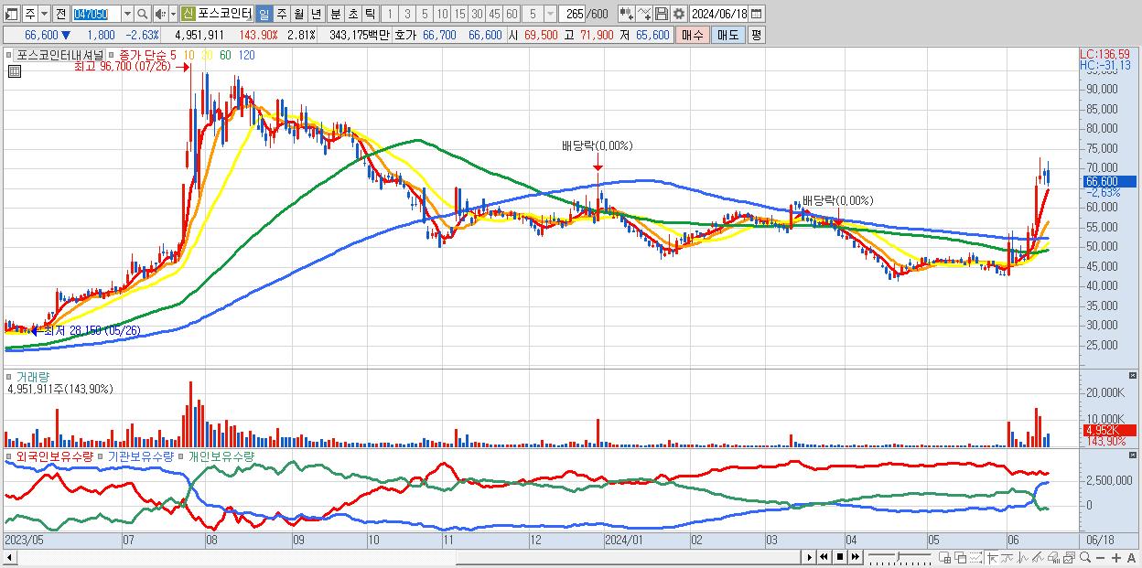Click the 개인보유수량 legend label

[x=221, y=455]
